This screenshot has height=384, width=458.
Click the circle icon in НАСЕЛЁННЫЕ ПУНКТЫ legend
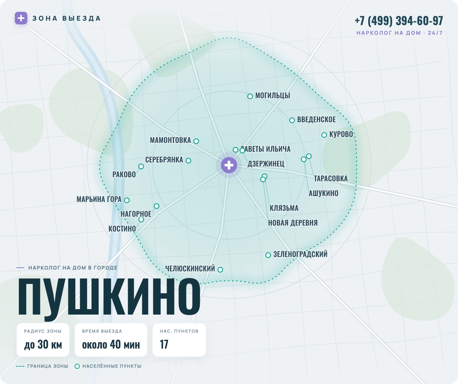(x=77, y=366)
